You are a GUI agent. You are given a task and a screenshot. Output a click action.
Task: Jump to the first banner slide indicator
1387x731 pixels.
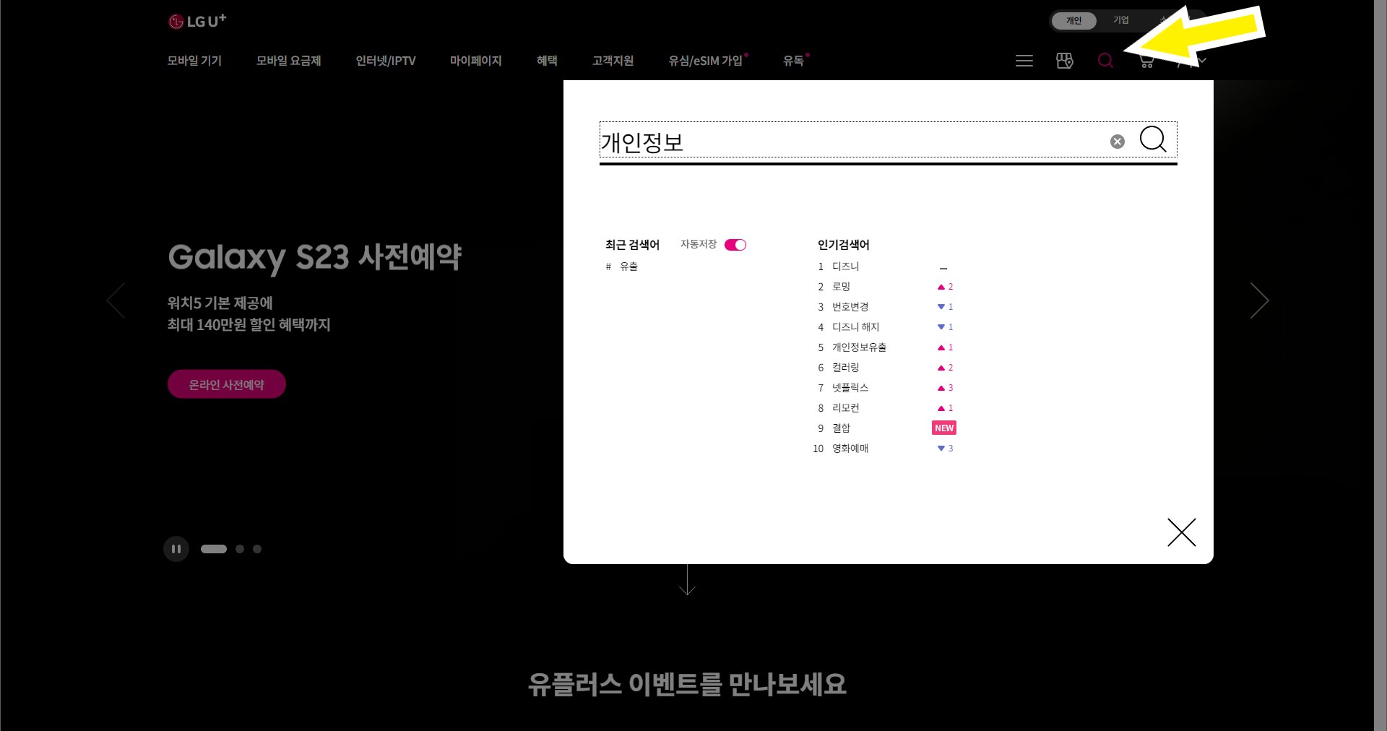coord(214,549)
